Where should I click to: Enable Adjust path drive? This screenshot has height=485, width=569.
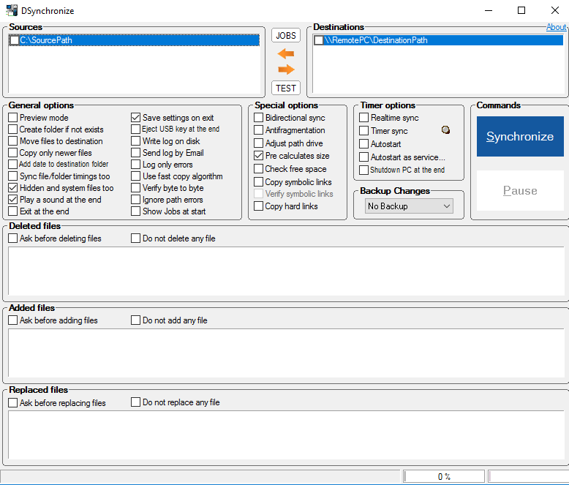(258, 143)
